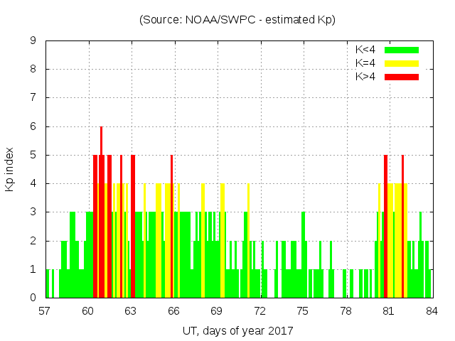Screen dimensions: 455x341
Task: Click the tallest red bar reaching Kp 6
Action: tap(102, 213)
